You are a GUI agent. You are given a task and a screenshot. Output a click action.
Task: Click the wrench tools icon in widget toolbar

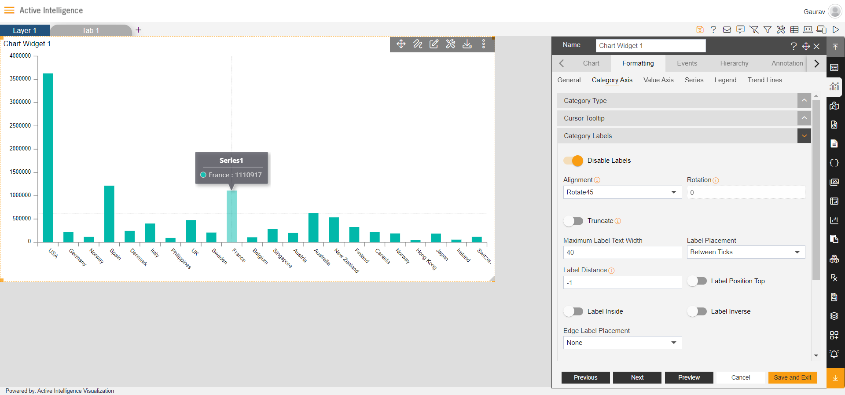(451, 44)
